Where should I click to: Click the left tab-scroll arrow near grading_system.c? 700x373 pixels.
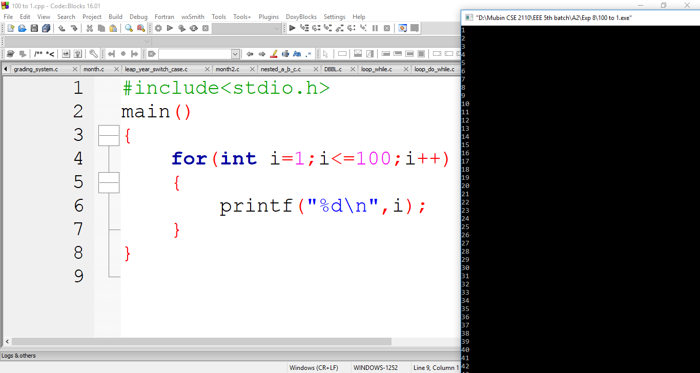point(5,69)
